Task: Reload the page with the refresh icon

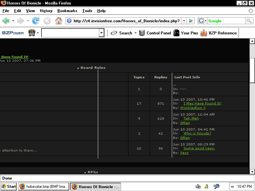Action: tap(36, 21)
